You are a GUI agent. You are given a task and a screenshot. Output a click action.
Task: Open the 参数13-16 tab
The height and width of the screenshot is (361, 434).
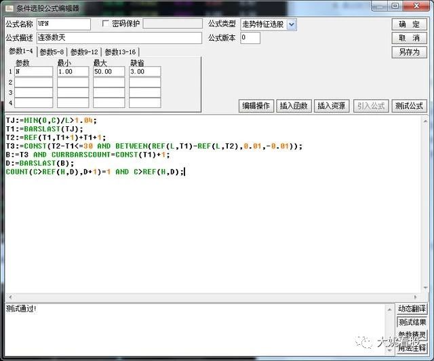(121, 52)
